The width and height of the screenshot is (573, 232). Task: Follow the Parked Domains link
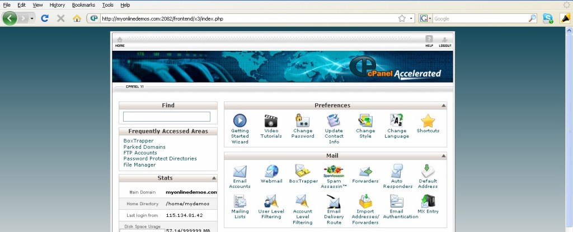pos(144,147)
